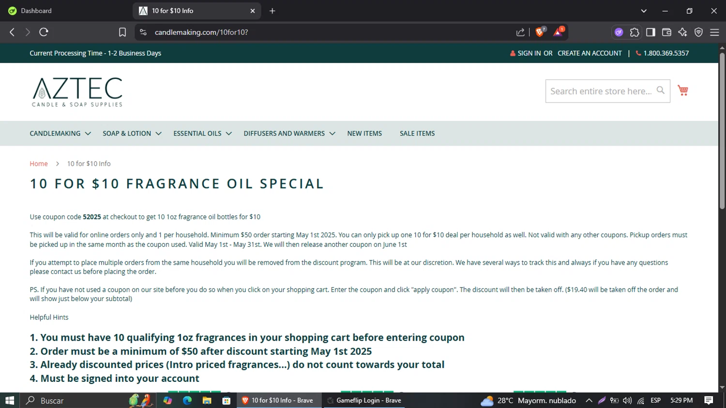Open the New Items page
This screenshot has height=408, width=726.
pos(364,134)
